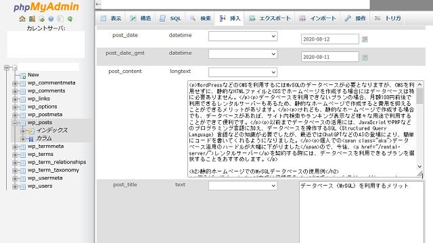433x243 pixels.
Task: Open function dropdown for post_content
Action: pyautogui.click(x=243, y=72)
